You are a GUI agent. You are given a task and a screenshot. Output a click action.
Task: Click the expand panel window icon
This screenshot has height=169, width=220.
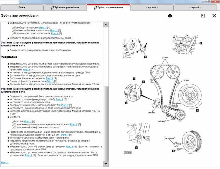(x=203, y=16)
